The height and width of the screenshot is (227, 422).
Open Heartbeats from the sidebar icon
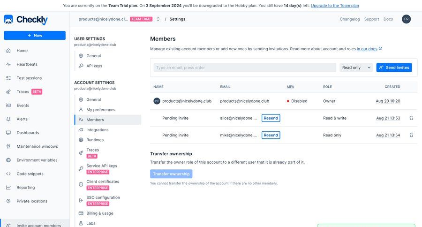(8, 64)
